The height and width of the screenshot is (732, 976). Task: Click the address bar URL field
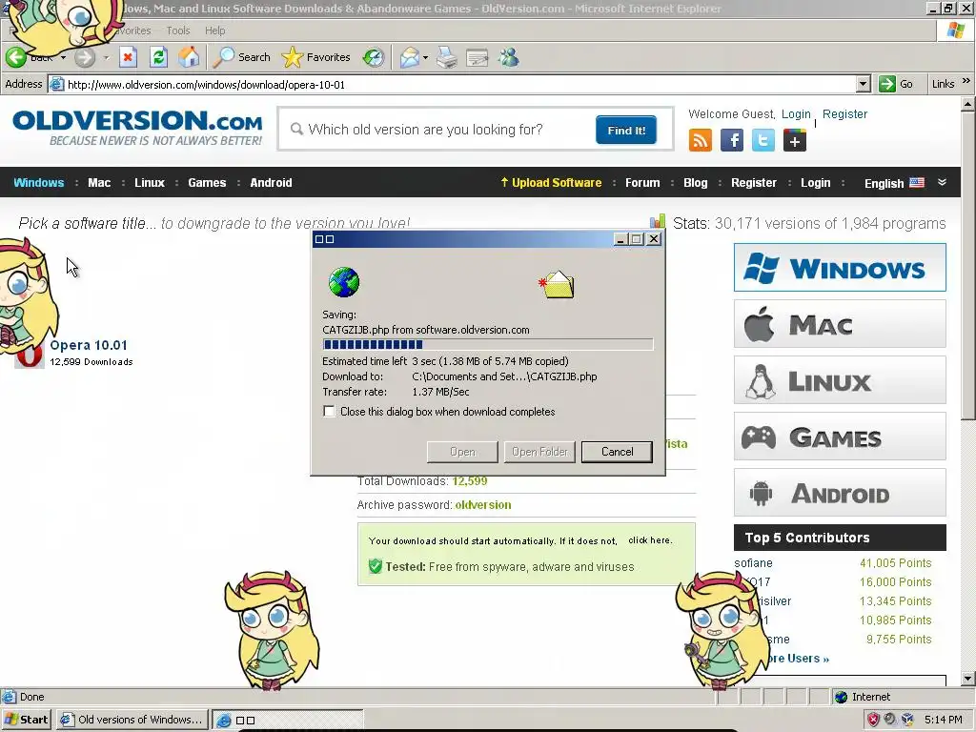click(460, 84)
